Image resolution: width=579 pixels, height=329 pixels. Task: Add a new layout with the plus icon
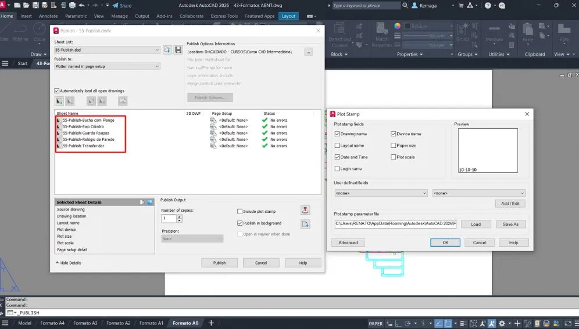point(211,323)
